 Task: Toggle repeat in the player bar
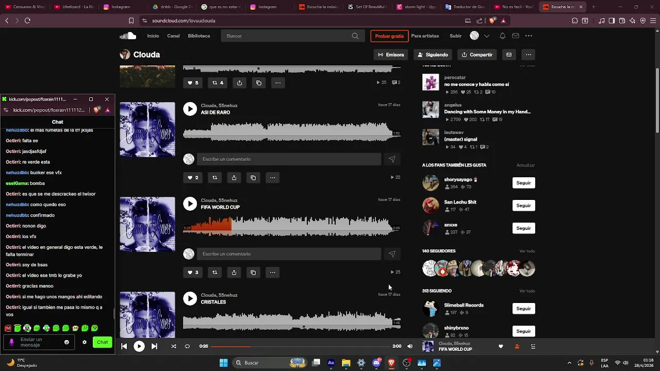[187, 346]
